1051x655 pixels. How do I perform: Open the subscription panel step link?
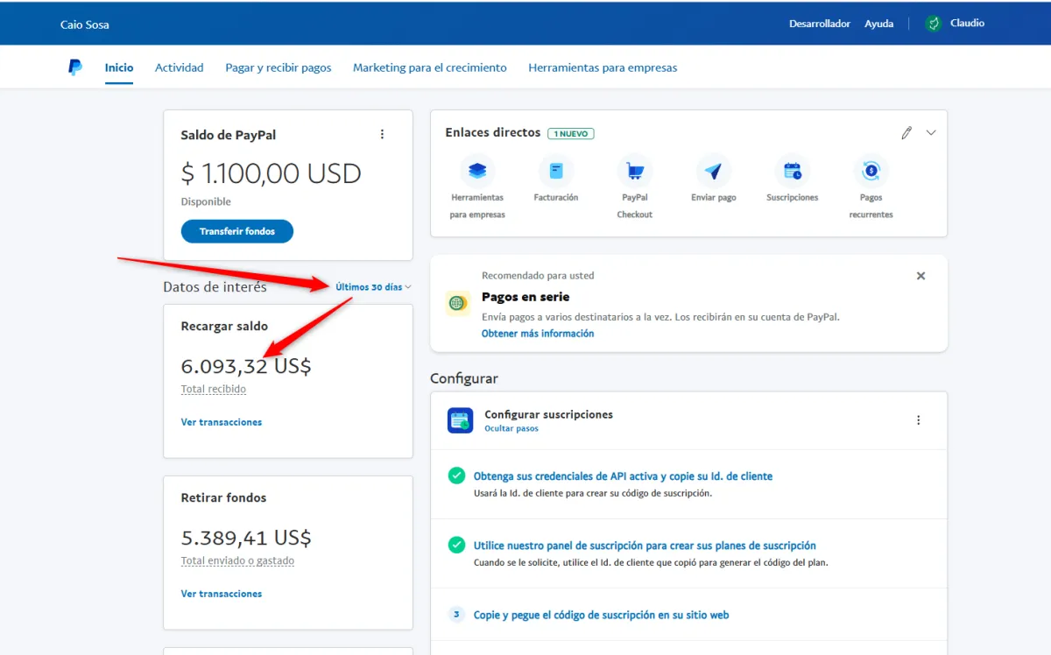point(645,546)
